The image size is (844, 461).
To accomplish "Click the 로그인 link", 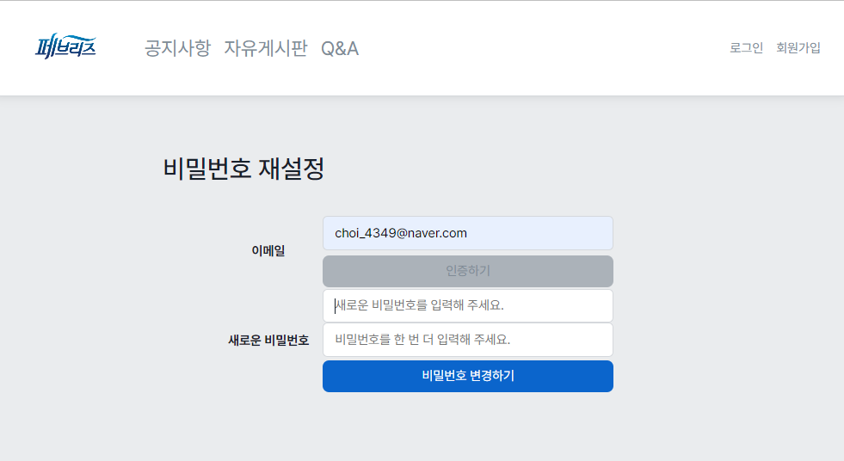I will (x=747, y=48).
